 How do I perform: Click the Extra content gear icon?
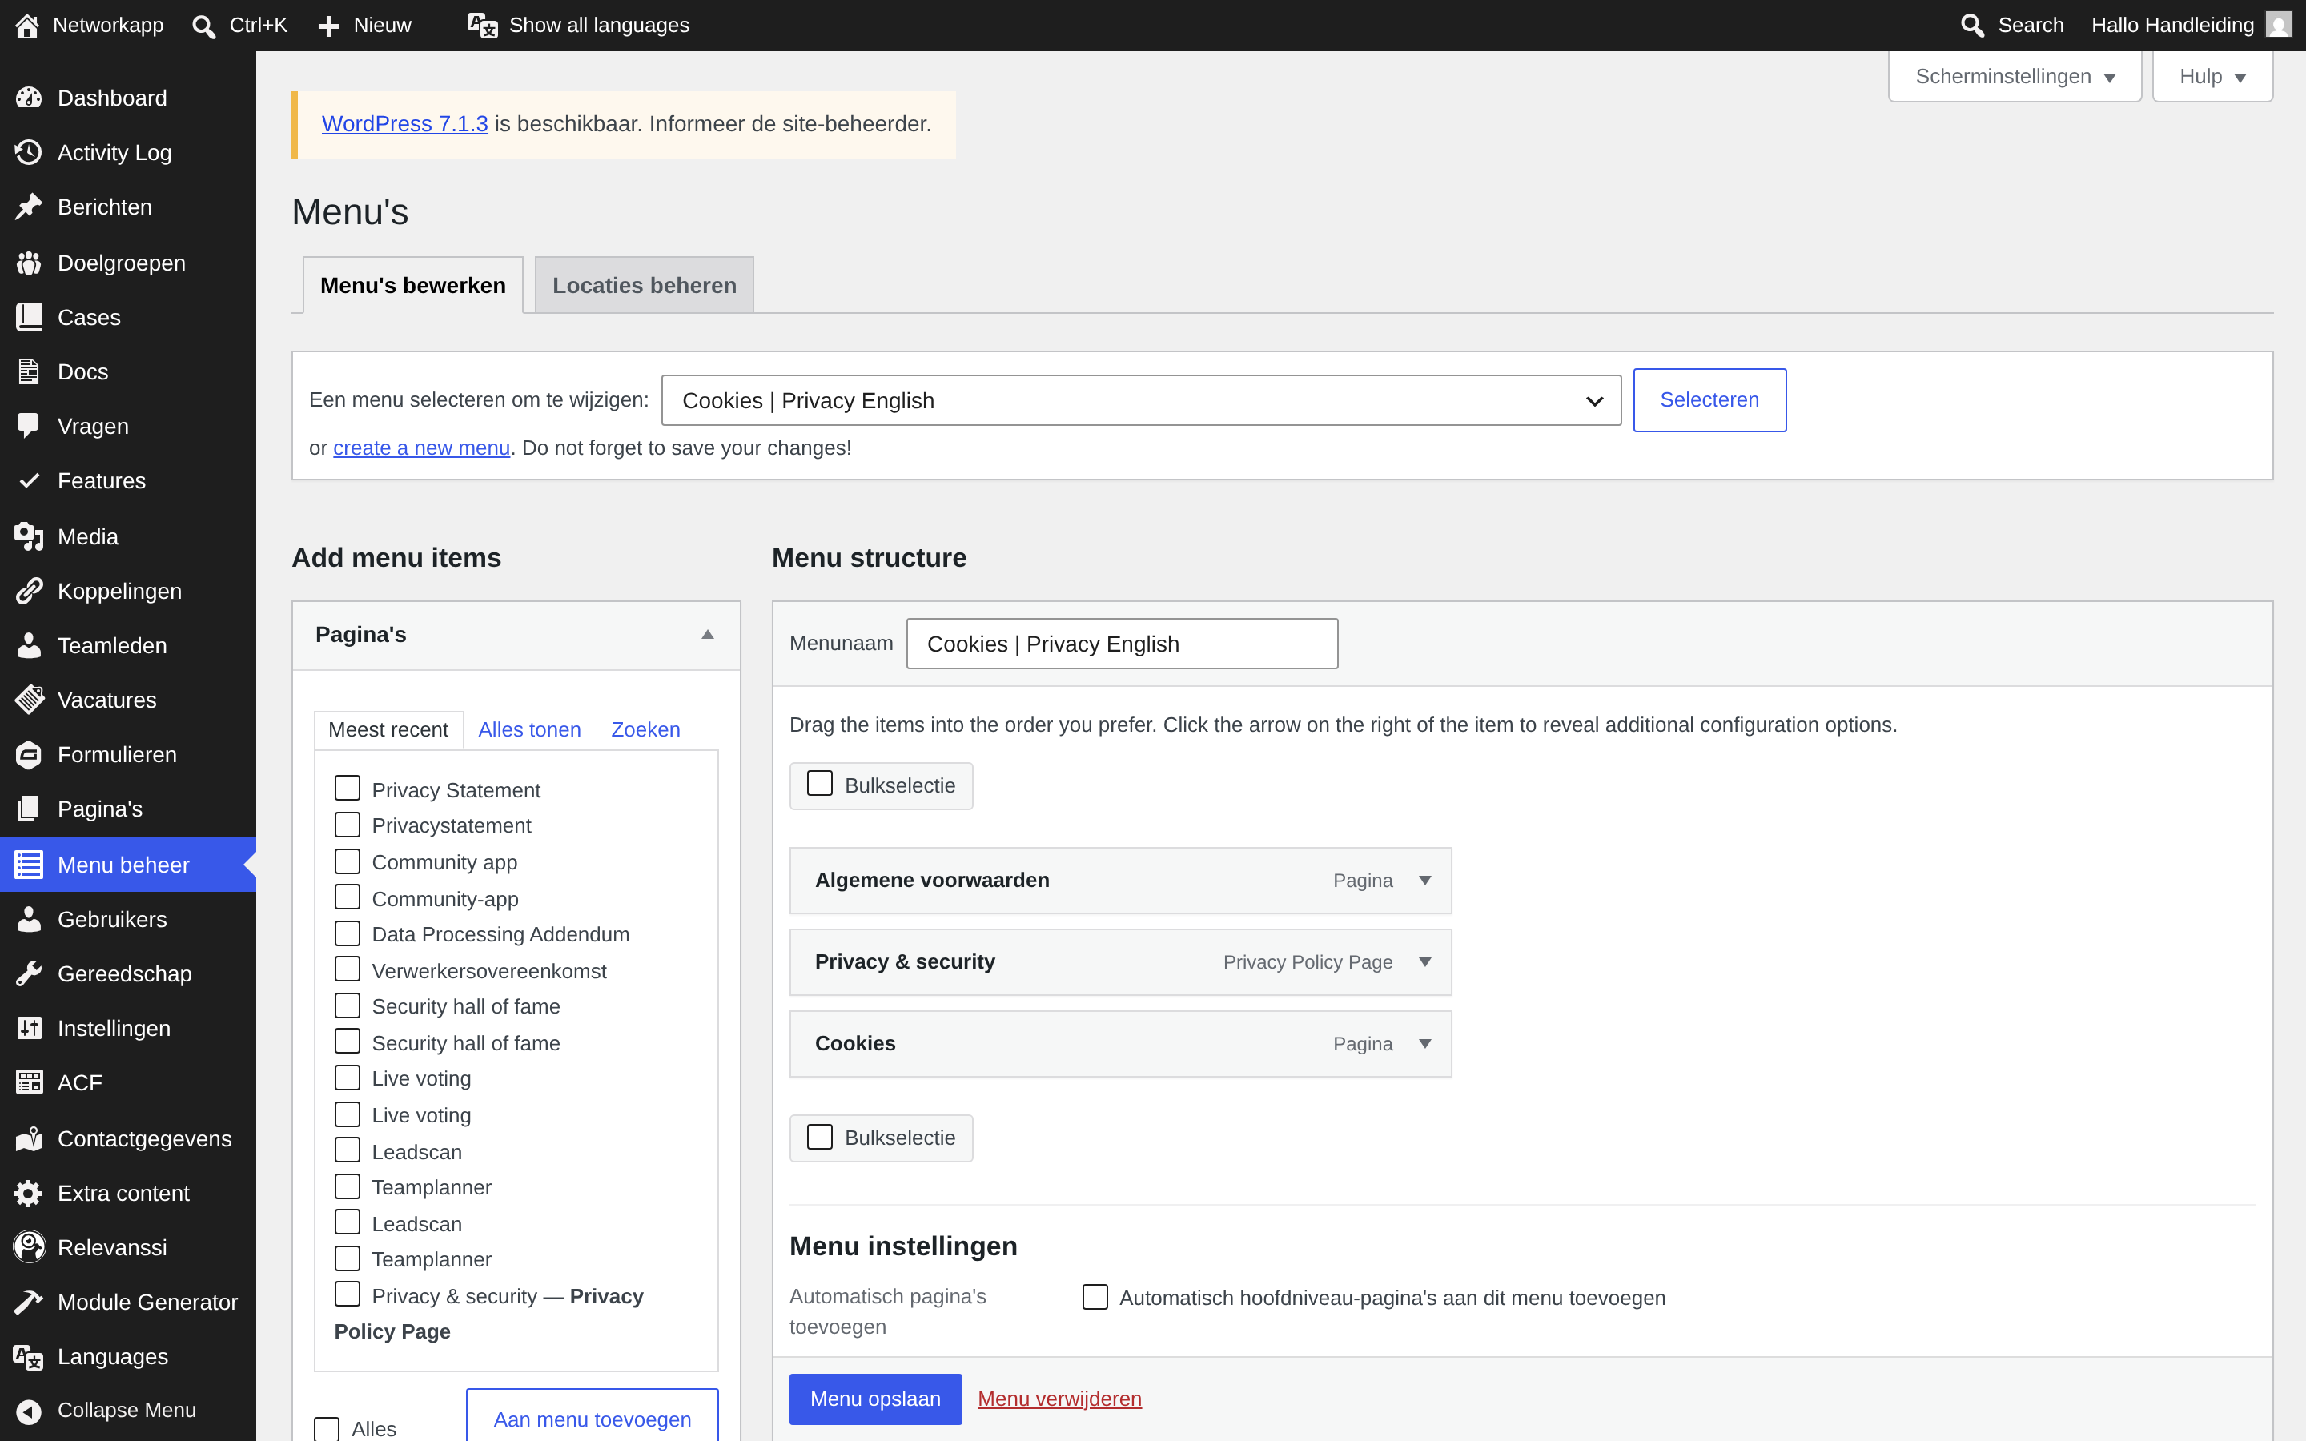(x=29, y=1193)
